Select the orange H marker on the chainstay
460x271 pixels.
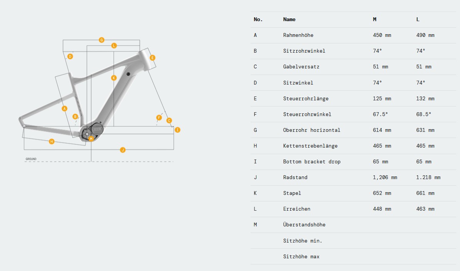[x=52, y=141]
